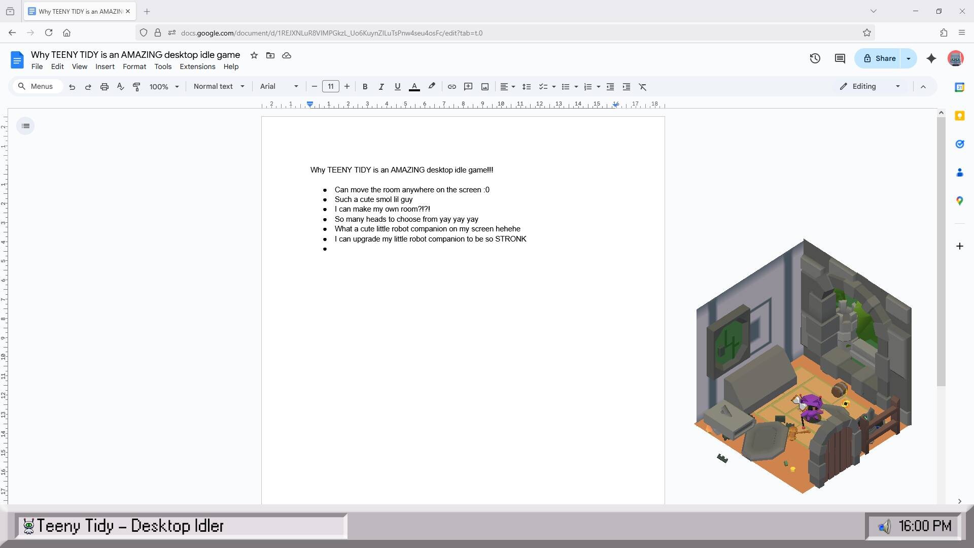The height and width of the screenshot is (548, 974).
Task: Click the Share button
Action: click(880, 58)
